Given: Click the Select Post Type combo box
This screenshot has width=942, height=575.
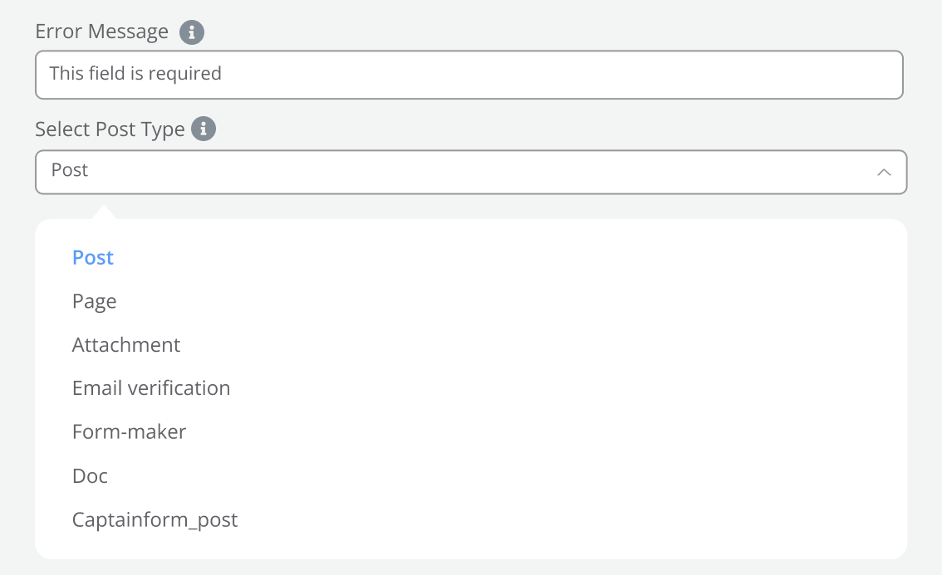Looking at the screenshot, I should pos(470,172).
